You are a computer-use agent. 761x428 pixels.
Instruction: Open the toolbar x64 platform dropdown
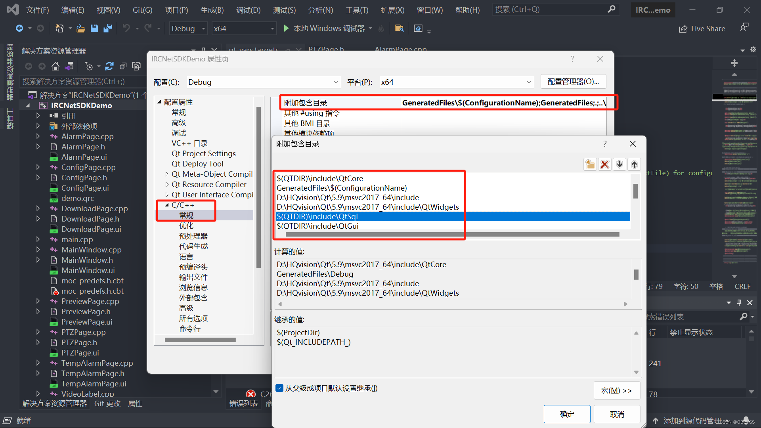pyautogui.click(x=244, y=29)
